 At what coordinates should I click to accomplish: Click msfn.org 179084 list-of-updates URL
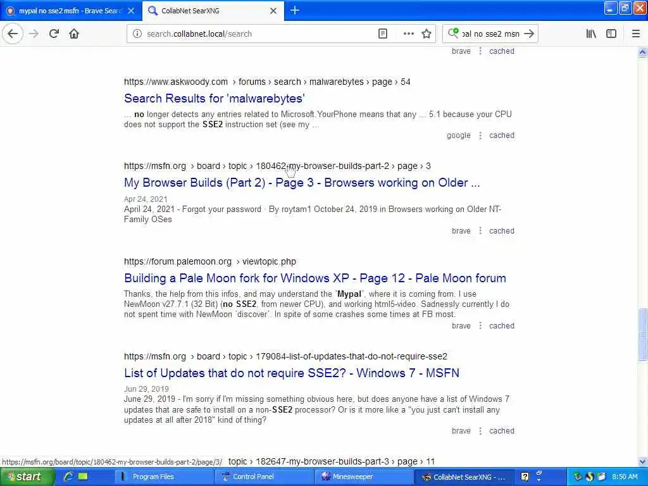[x=285, y=357]
